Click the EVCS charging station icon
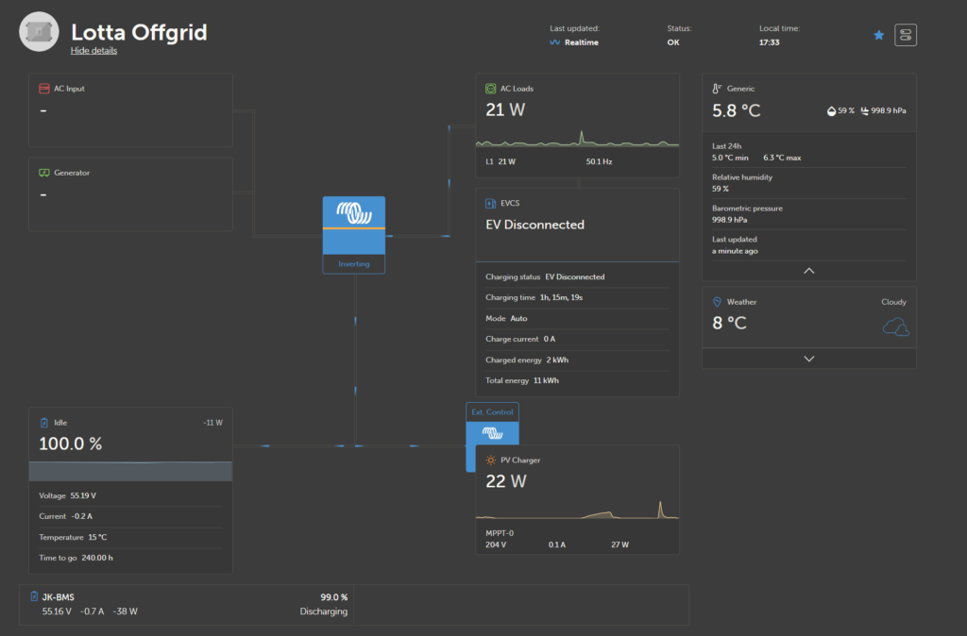The height and width of the screenshot is (636, 967). [490, 203]
